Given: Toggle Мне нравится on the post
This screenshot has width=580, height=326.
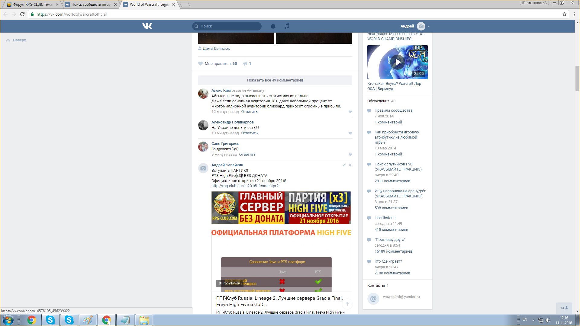Looking at the screenshot, I should tap(217, 64).
